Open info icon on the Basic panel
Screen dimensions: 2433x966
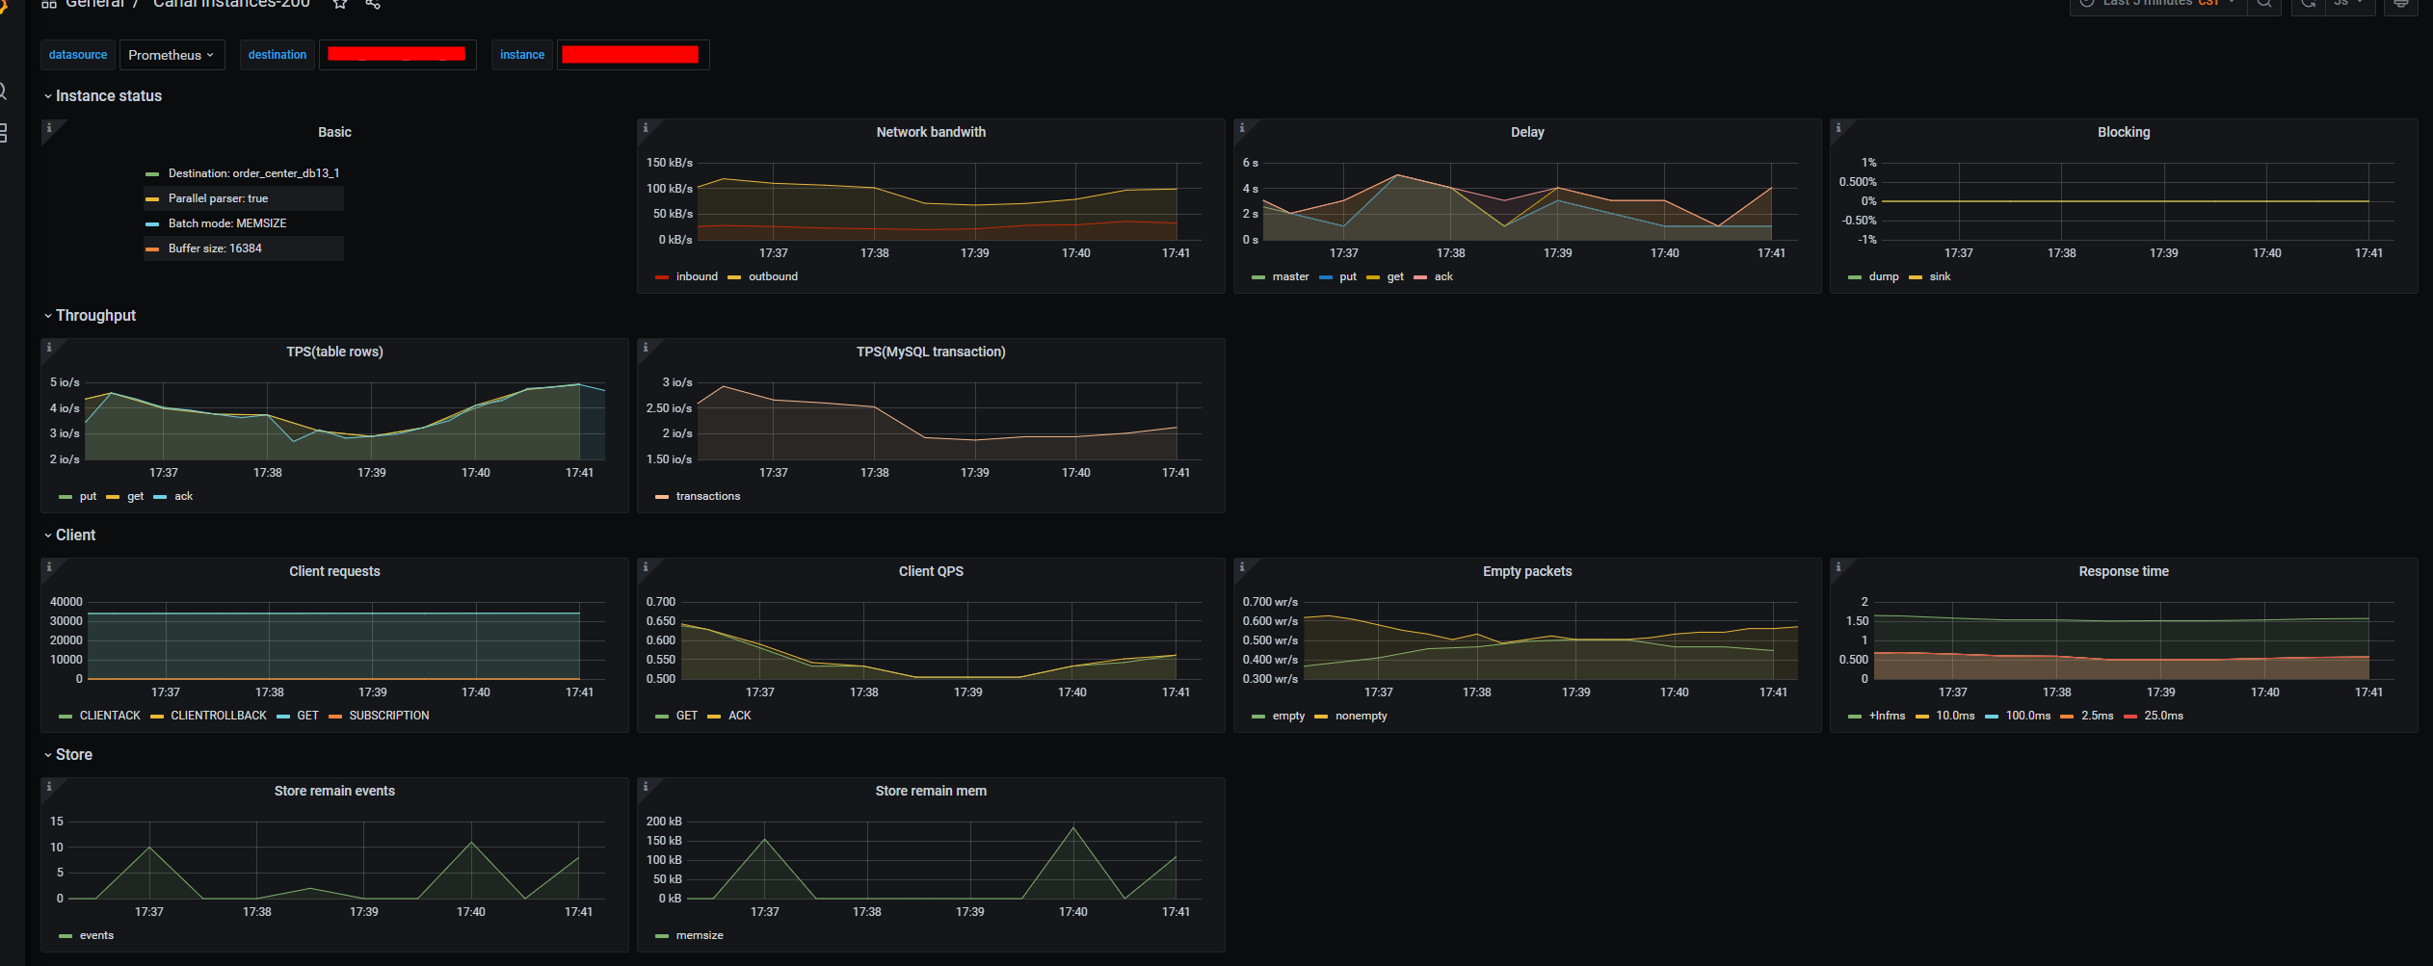point(49,127)
